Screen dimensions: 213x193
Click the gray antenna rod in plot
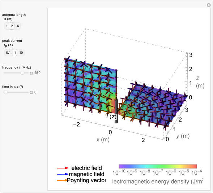click(x=116, y=111)
